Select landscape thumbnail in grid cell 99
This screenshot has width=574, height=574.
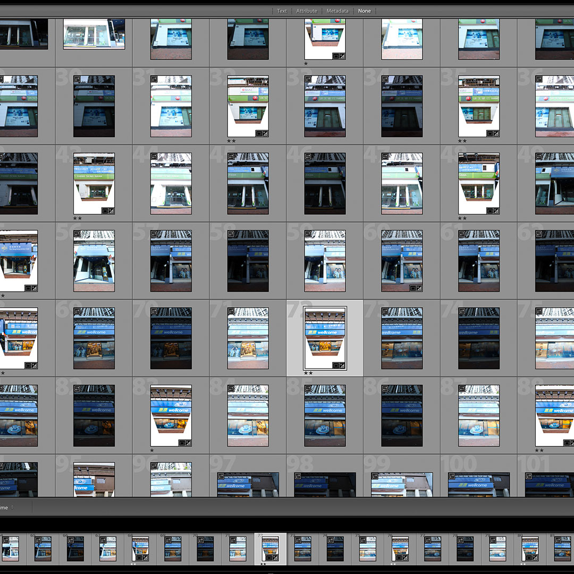pyautogui.click(x=402, y=485)
